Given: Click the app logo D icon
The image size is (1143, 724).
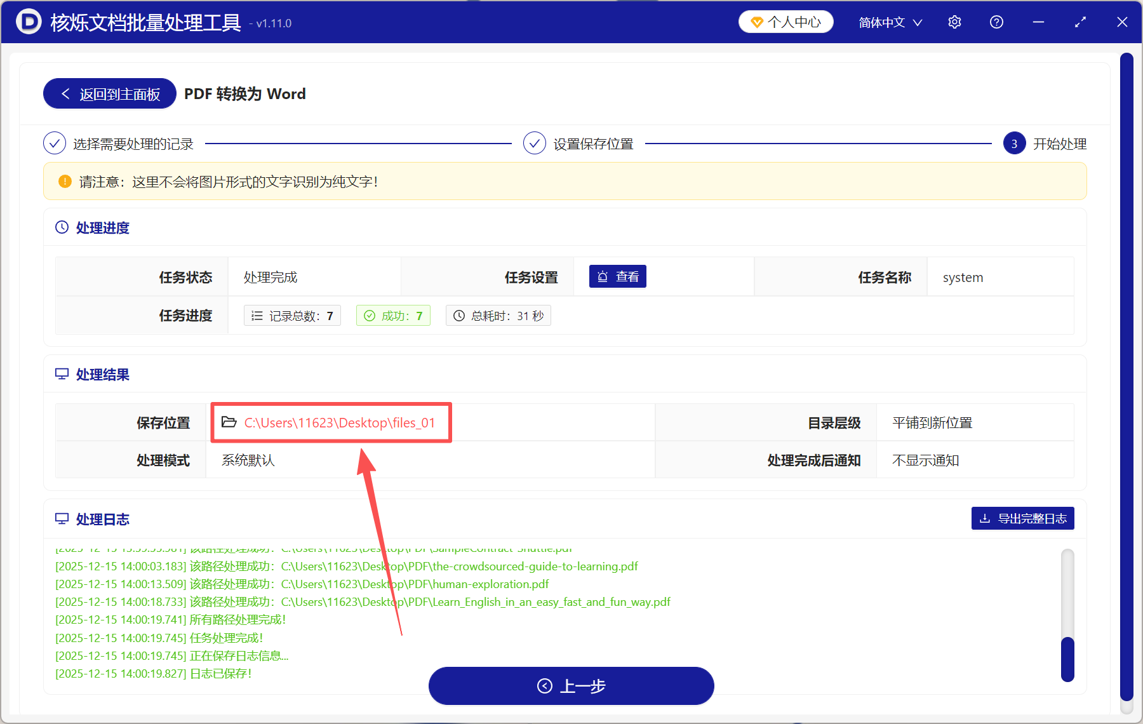Looking at the screenshot, I should click(28, 22).
